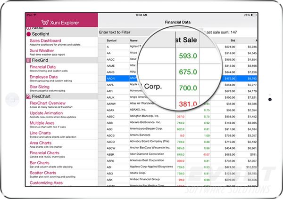
Task: Select the last sale value 357.0
Action: [x=181, y=117]
